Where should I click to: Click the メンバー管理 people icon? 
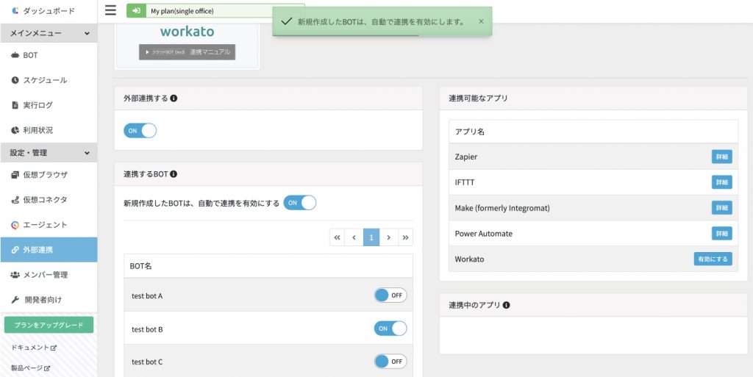point(15,275)
